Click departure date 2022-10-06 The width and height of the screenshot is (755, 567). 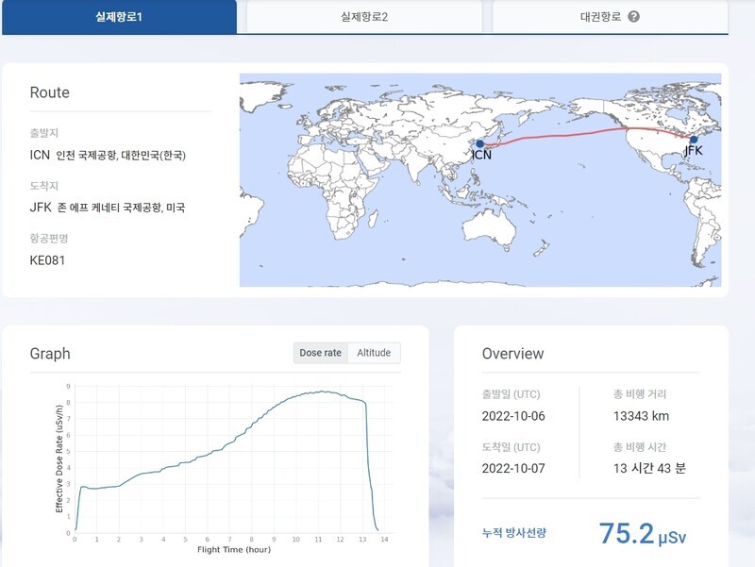coord(513,416)
